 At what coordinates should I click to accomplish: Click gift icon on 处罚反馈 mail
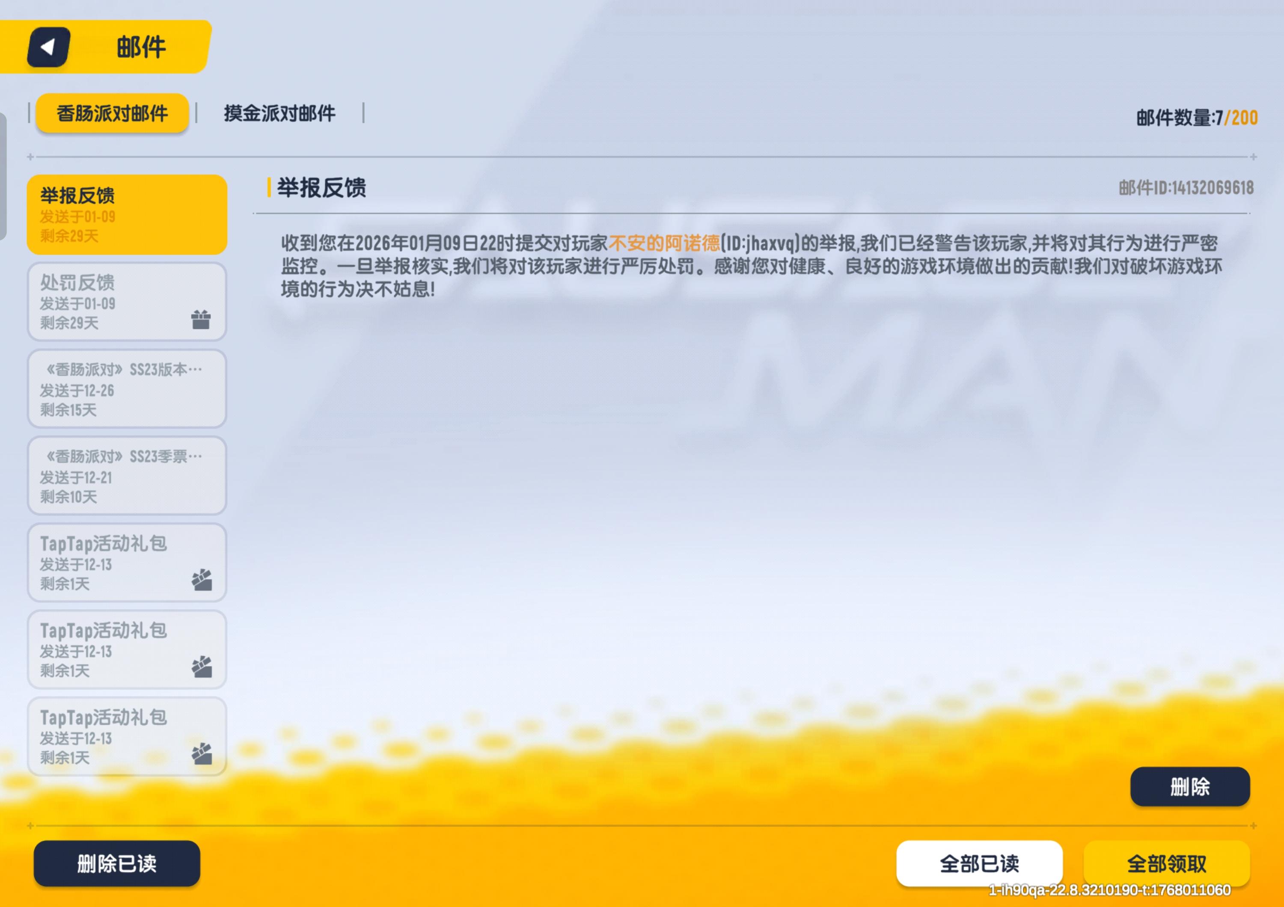point(201,320)
